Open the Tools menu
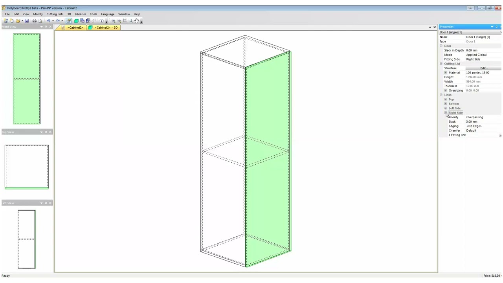Viewport: 503px width, 283px height. pyautogui.click(x=93, y=14)
